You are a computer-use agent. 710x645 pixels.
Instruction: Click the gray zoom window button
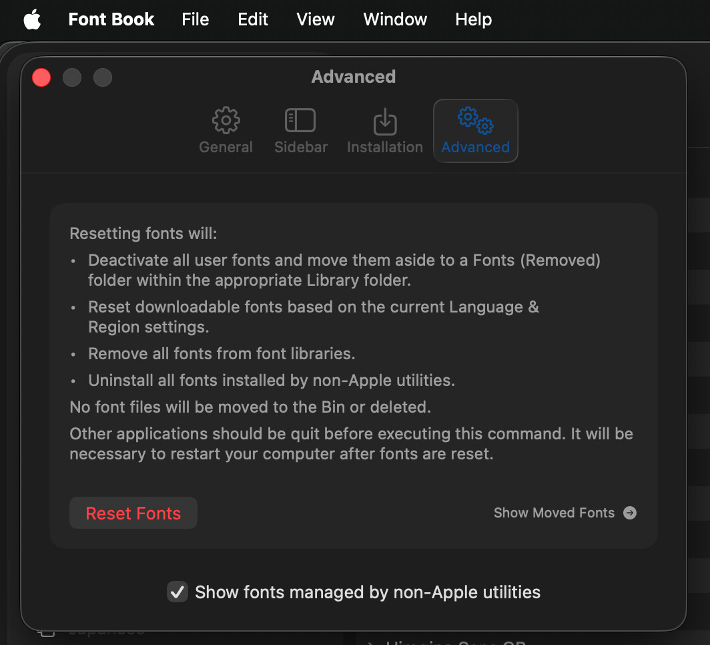102,77
